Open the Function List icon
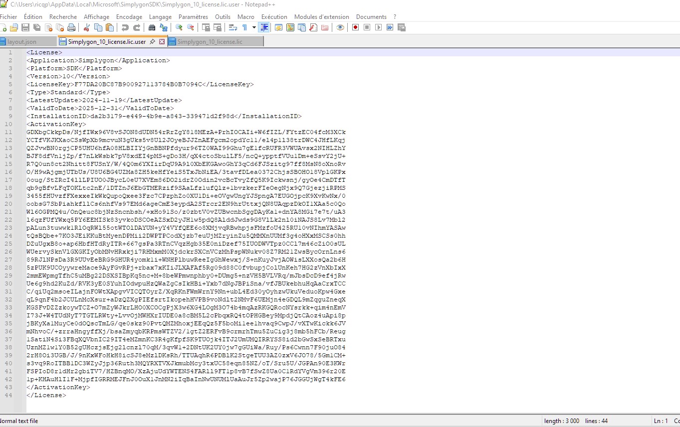680x427 pixels. [x=313, y=27]
